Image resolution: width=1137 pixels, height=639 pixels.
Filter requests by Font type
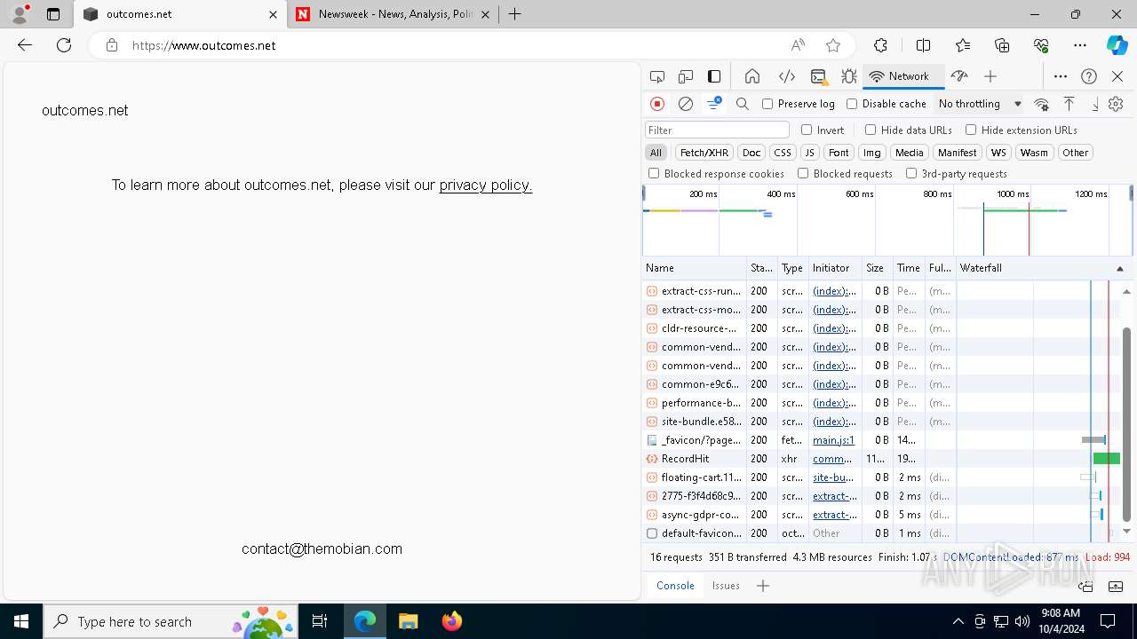click(839, 153)
